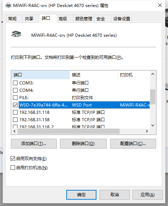Enable the FILE: print to file port
The height and width of the screenshot is (206, 168).
pos(15,98)
